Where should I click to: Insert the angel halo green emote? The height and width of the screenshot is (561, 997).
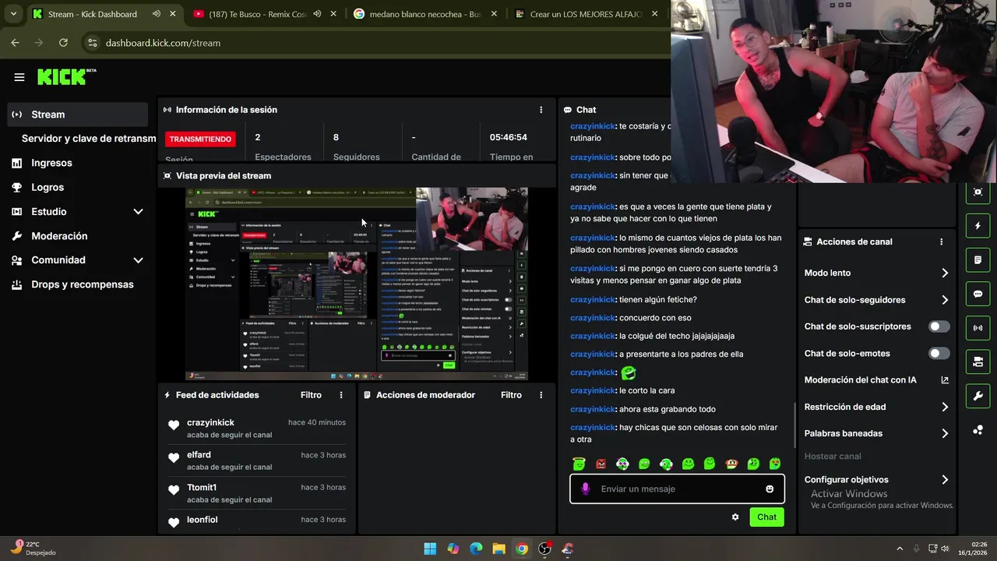[x=579, y=464]
